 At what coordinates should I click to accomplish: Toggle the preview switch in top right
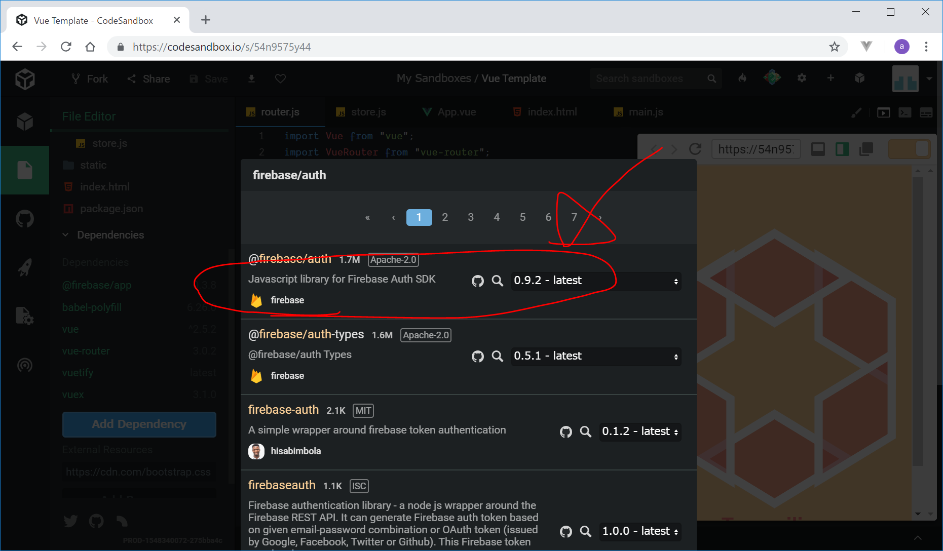tap(910, 149)
